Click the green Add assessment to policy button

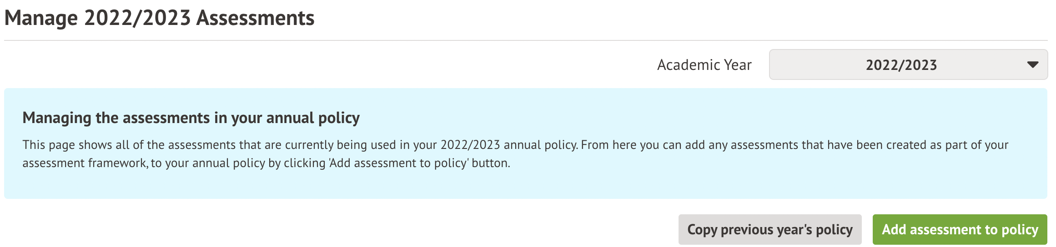tap(960, 230)
